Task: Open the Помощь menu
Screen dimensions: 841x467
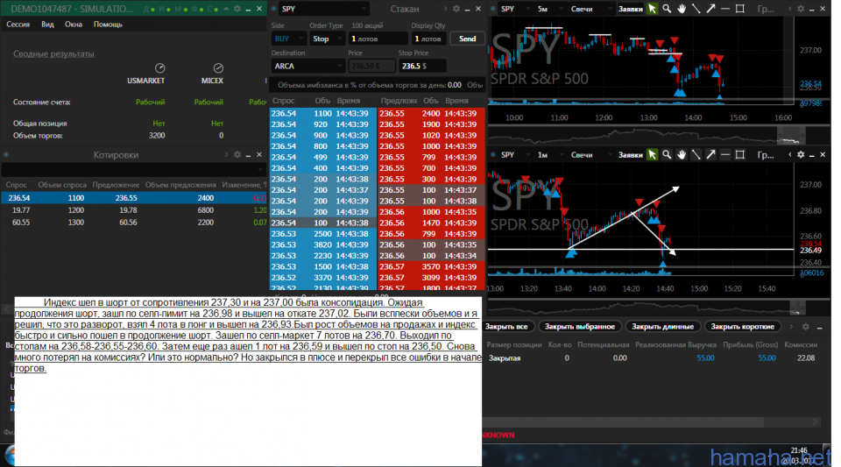Action: coord(108,25)
